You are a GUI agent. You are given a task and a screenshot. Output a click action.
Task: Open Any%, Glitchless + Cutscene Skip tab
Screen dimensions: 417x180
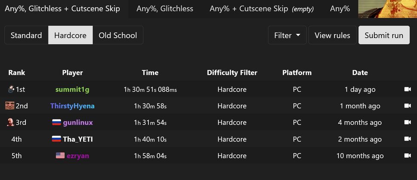tap(62, 9)
